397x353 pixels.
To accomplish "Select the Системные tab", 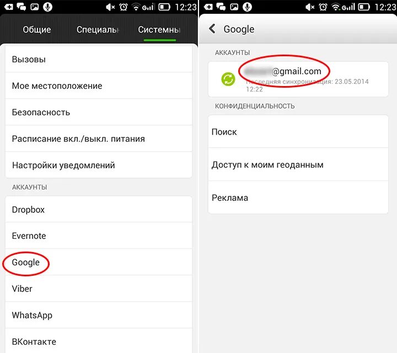I will pos(159,30).
